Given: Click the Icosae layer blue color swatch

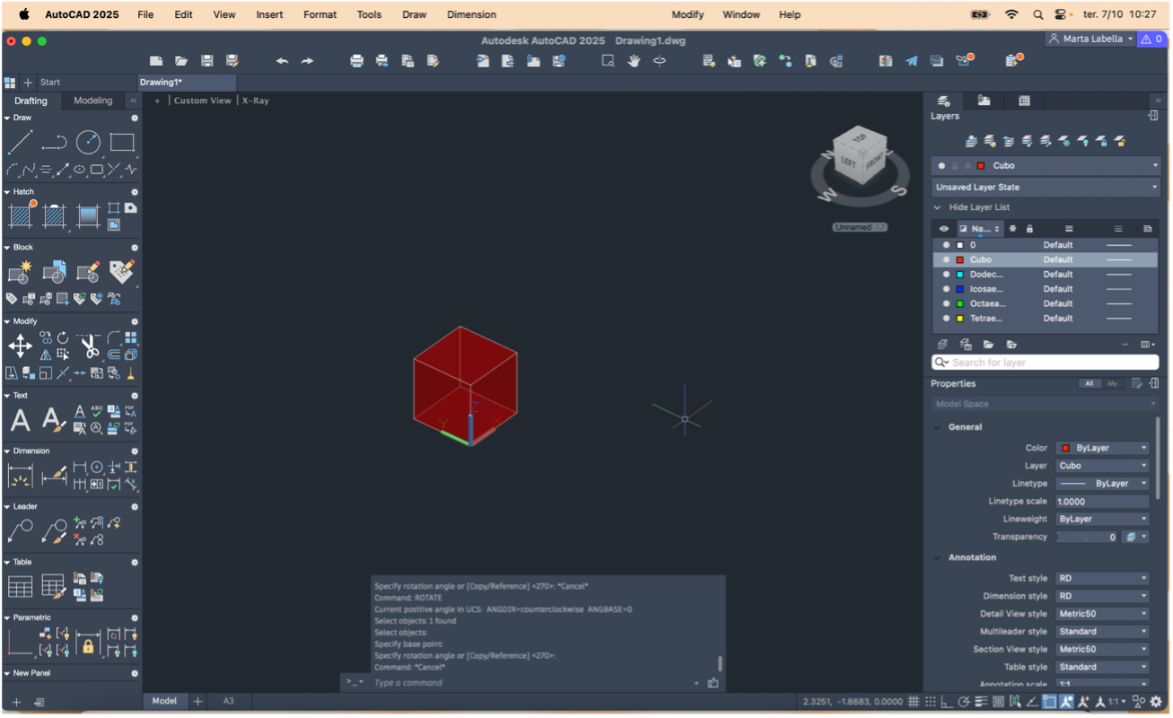Looking at the screenshot, I should point(960,289).
